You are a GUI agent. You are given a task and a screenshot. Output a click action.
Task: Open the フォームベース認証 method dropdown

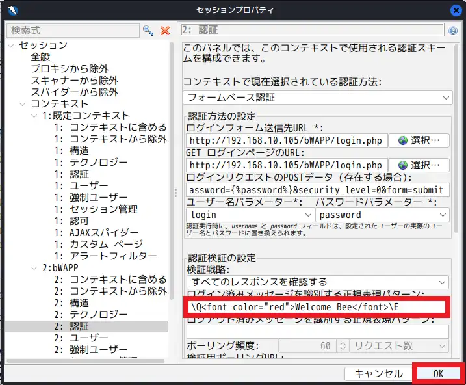coord(318,98)
